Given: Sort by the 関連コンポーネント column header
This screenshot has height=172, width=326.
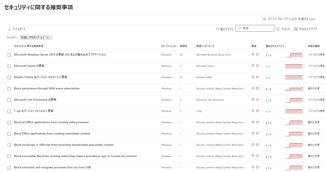Looking at the screenshot, I should coord(205,46).
